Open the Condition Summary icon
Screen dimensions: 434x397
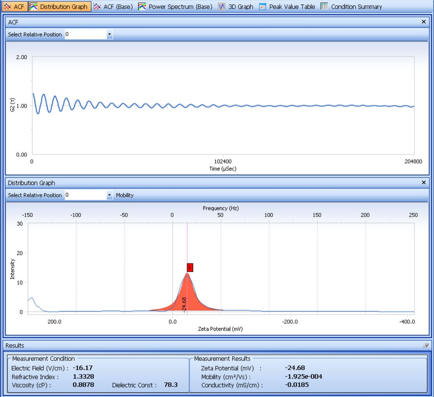(x=324, y=7)
